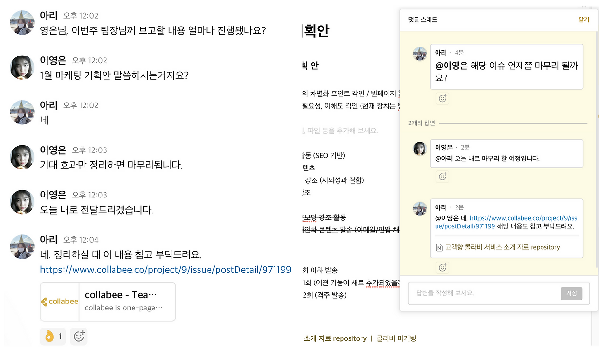
Task: Open 아리's profile avatar in the thread
Action: [x=420, y=54]
